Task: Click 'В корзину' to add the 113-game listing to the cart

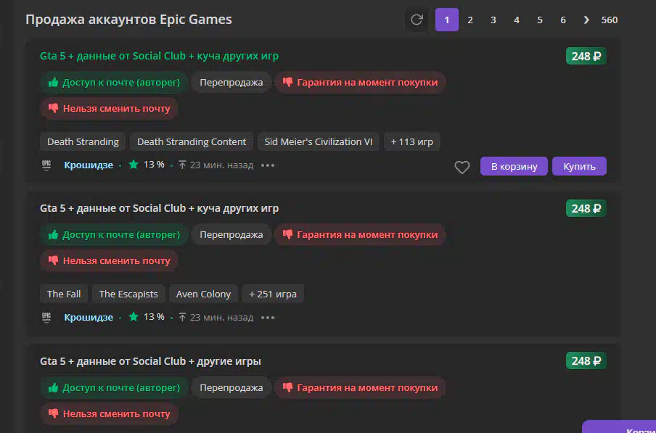Action: 514,166
